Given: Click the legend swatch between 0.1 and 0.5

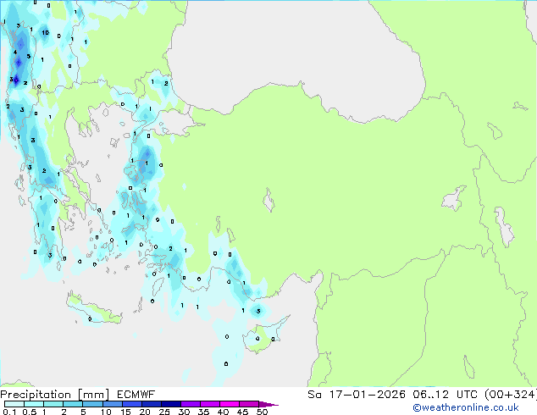Looking at the screenshot, I should 14,404.
